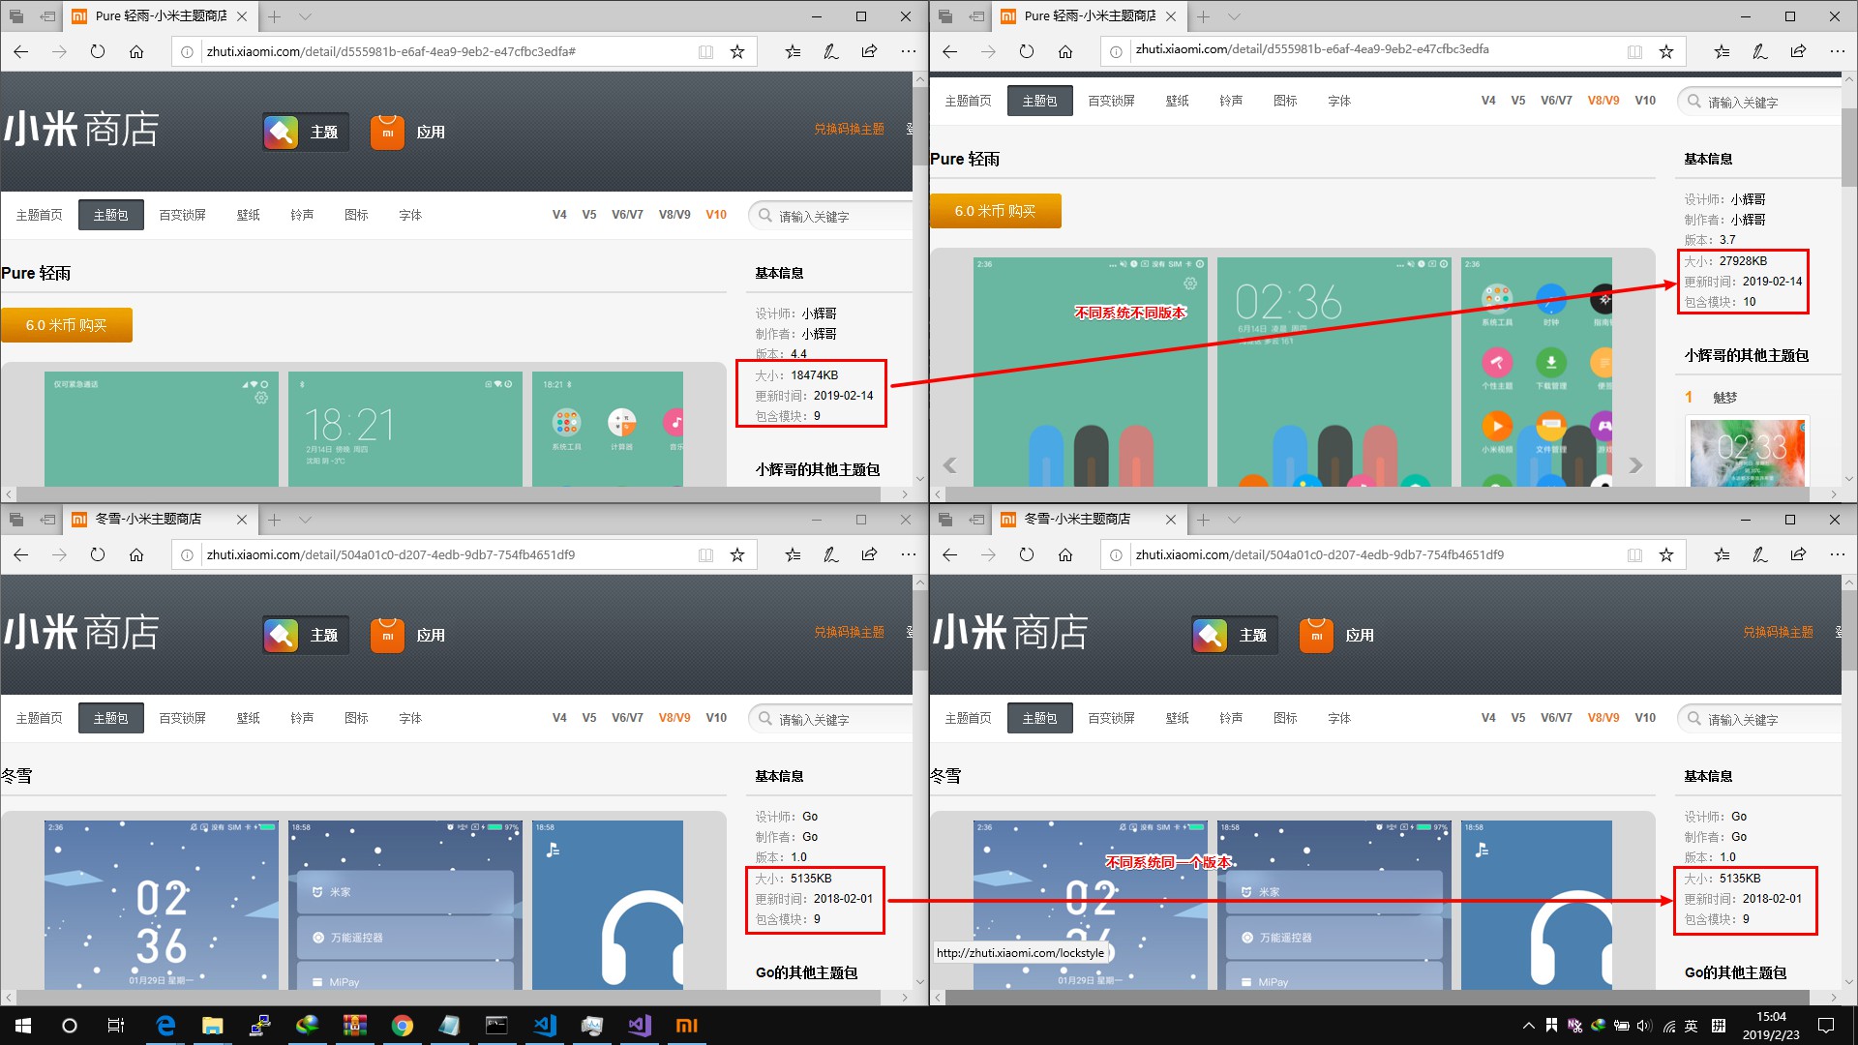Open the Edge ellipsis menu in lower-left window
The image size is (1858, 1045).
(908, 554)
